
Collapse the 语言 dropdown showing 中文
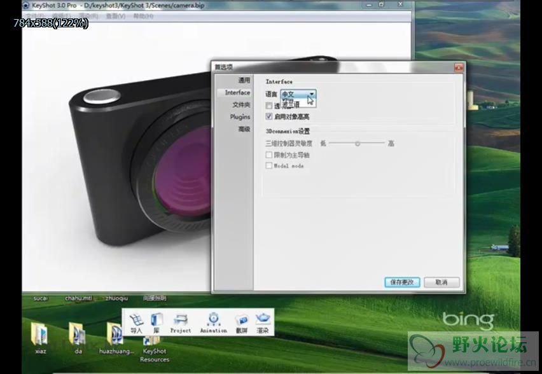(x=298, y=94)
